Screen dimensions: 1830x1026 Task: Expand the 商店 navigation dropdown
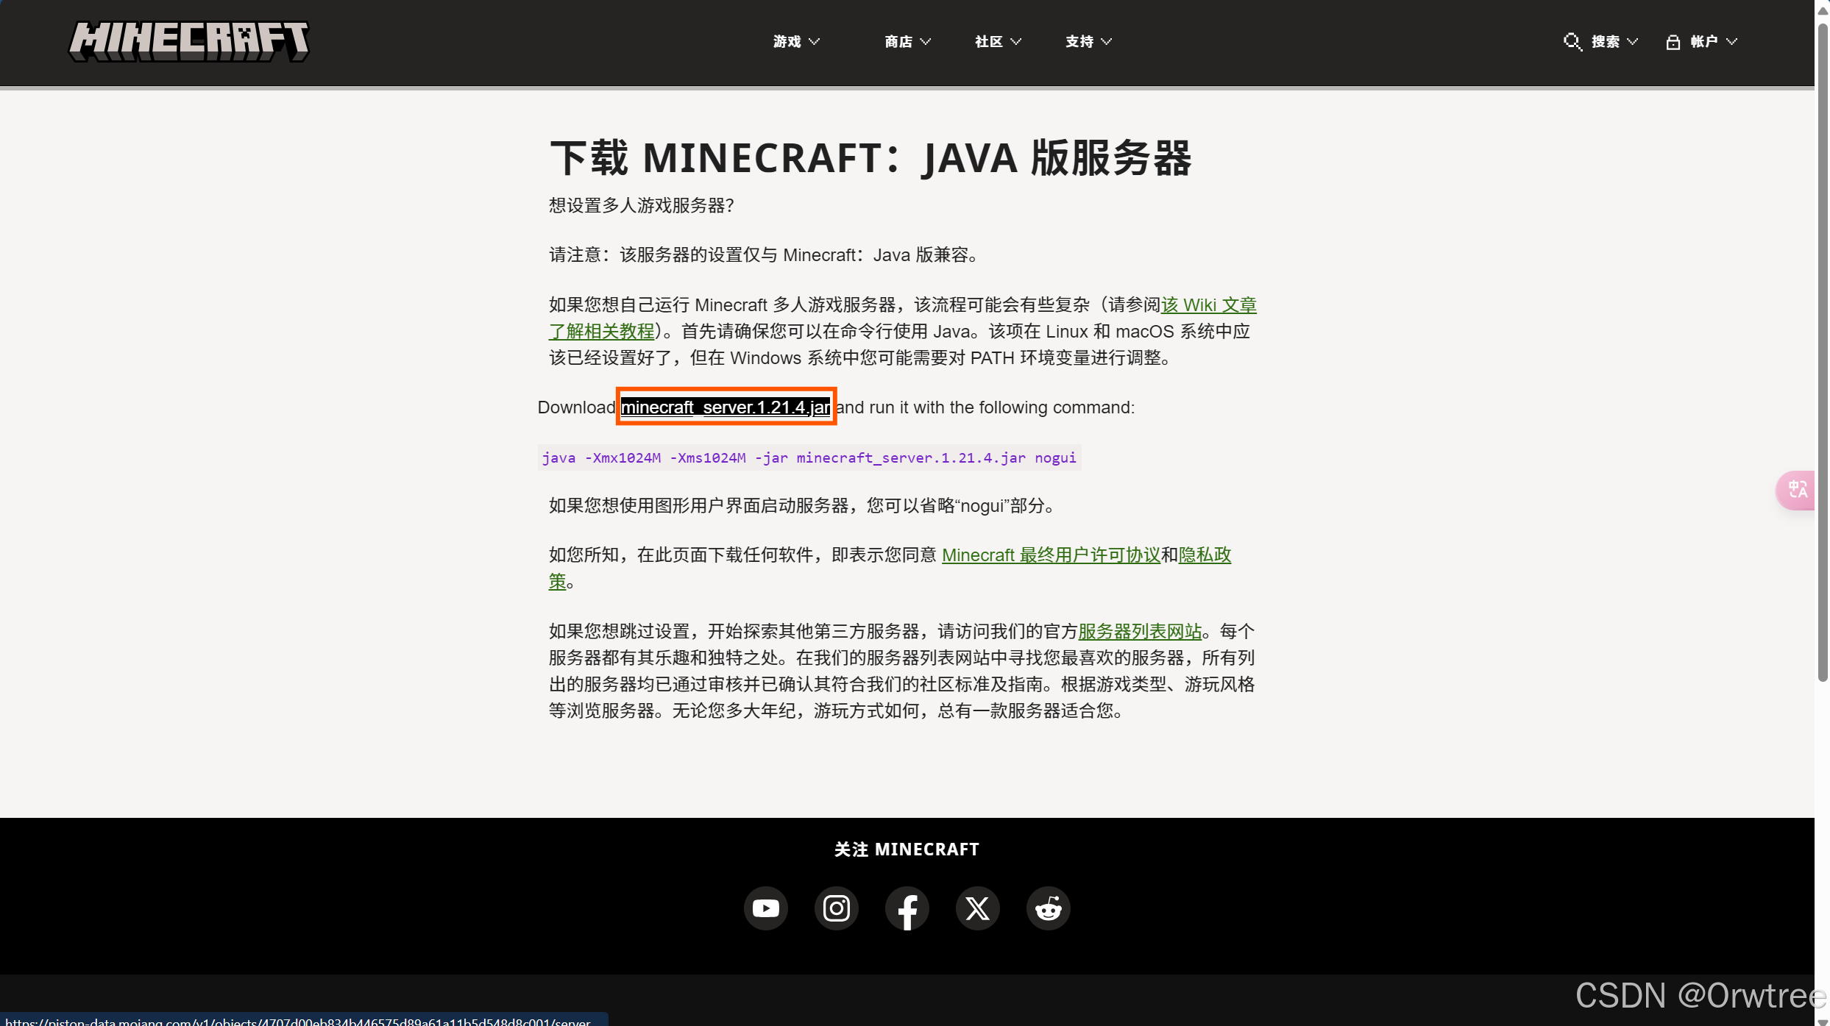[x=907, y=42]
